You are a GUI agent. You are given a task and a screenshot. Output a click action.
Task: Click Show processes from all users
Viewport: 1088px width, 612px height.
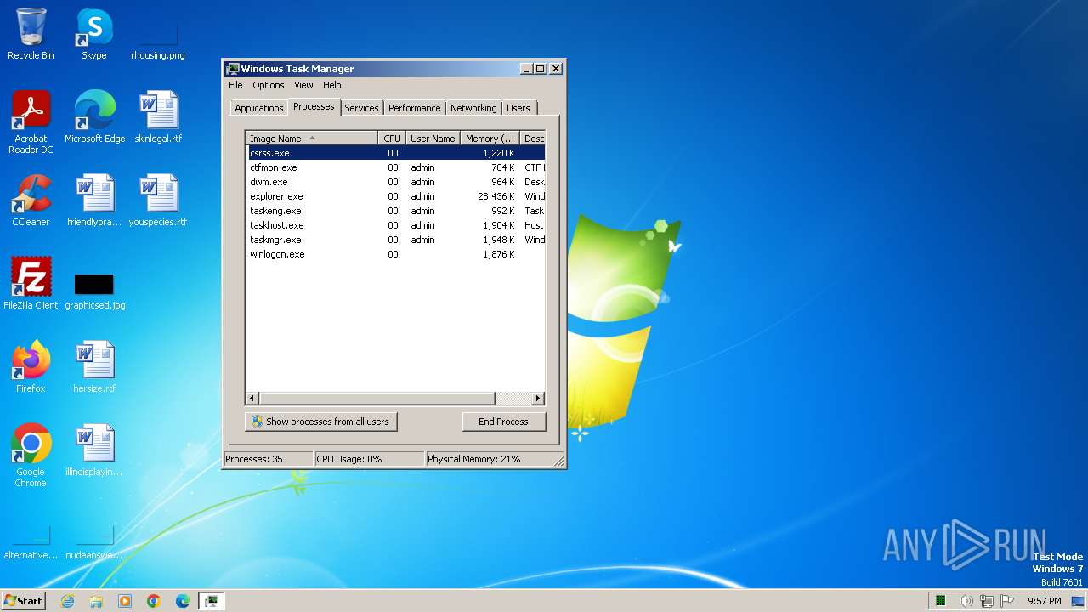320,422
